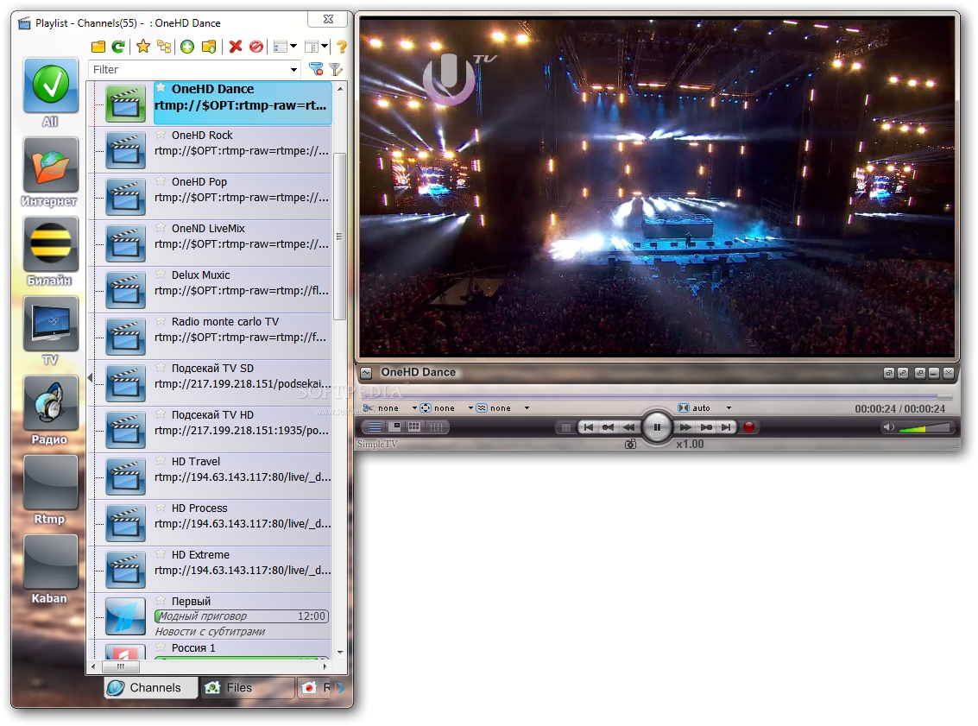Toggle favorite star on Delux Muxic

click(161, 274)
